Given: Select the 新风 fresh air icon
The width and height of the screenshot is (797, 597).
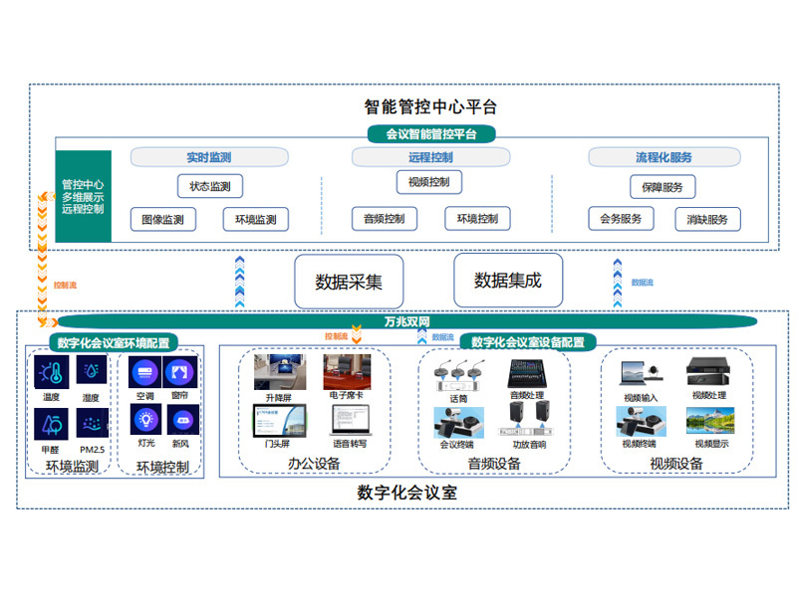Looking at the screenshot, I should 183,420.
